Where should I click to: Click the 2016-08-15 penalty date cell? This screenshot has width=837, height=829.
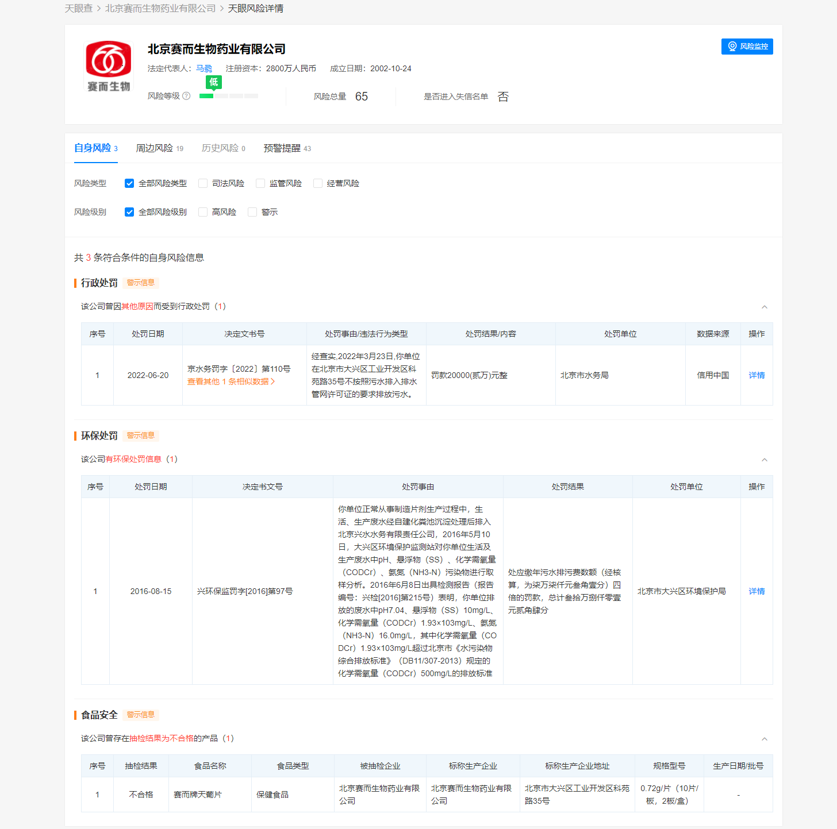pos(151,591)
